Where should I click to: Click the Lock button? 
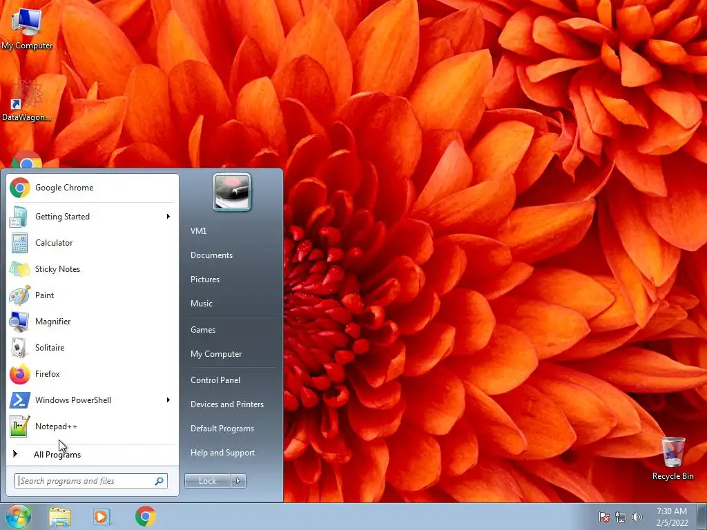208,481
